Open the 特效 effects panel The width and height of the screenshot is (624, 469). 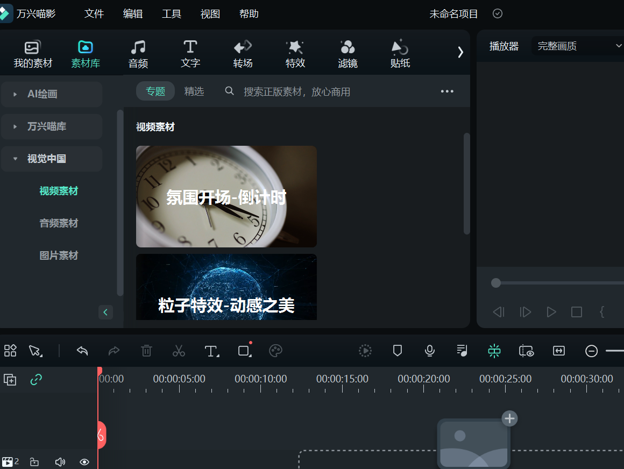[295, 53]
